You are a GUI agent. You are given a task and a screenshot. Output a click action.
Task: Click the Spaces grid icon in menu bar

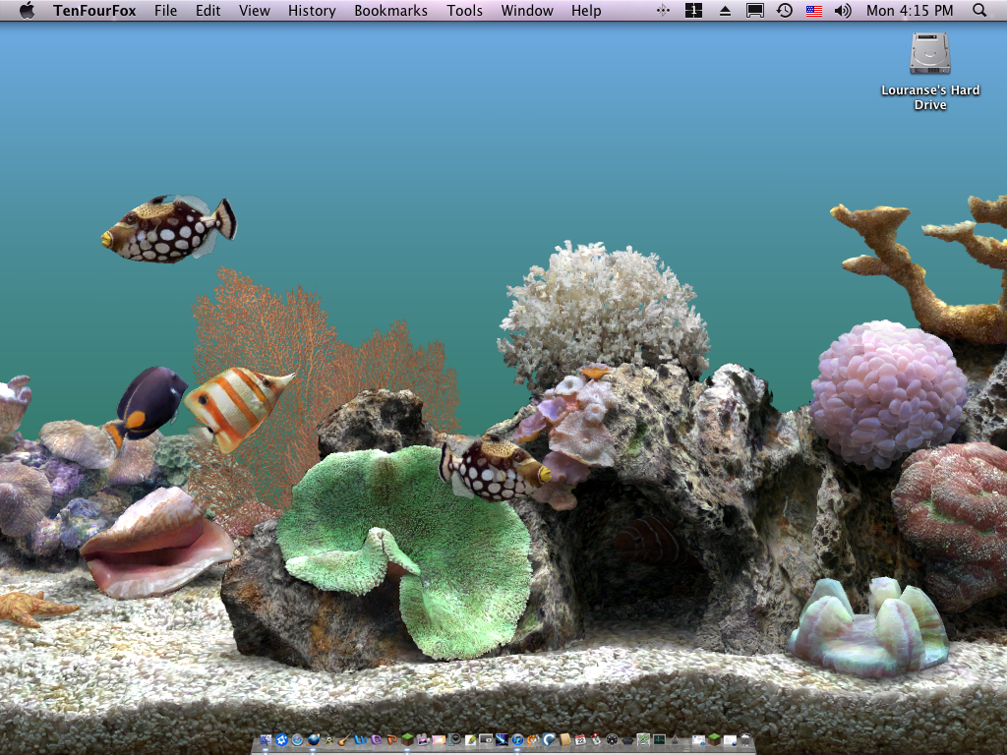[x=693, y=11]
